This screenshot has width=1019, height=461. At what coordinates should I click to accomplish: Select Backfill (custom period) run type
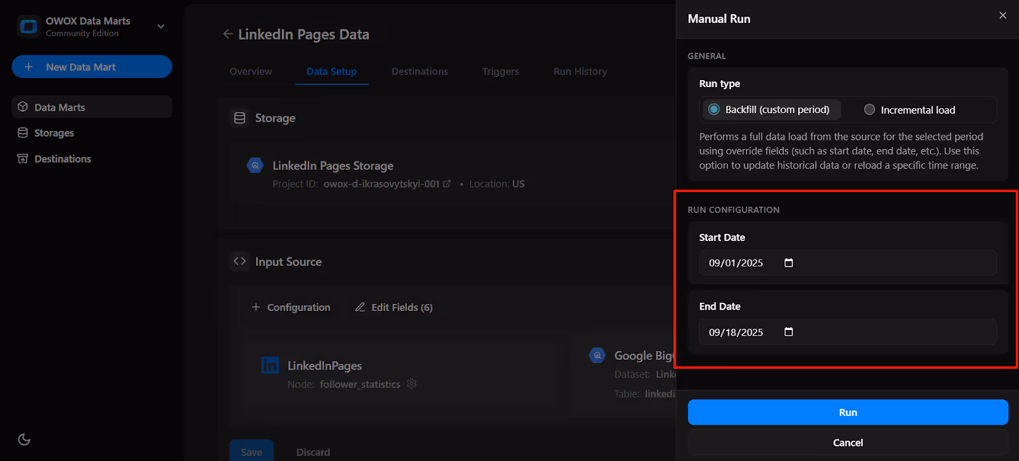click(771, 109)
